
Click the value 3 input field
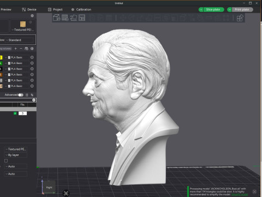pos(22,113)
